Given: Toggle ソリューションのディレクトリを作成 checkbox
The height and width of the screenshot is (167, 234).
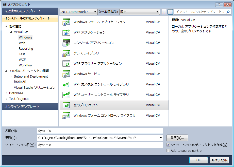Looking at the screenshot, I should pyautogui.click(x=168, y=145).
